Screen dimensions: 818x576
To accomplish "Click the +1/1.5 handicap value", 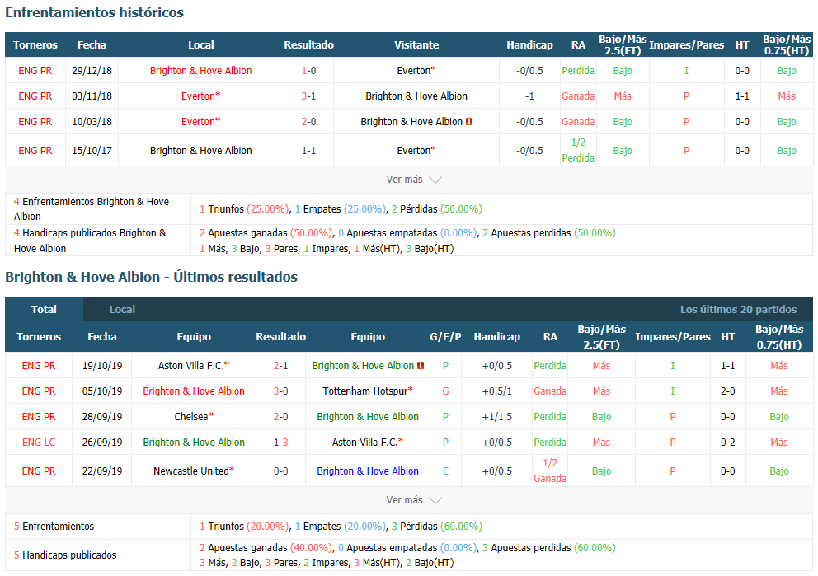I will (496, 416).
